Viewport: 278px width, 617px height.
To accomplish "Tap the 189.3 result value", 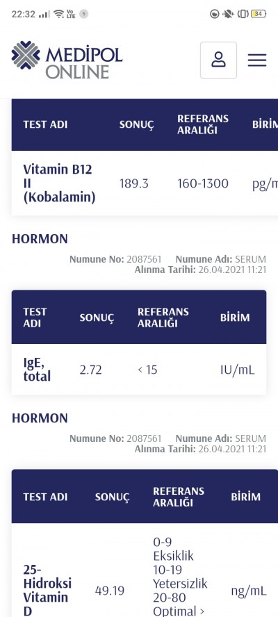I will [134, 183].
